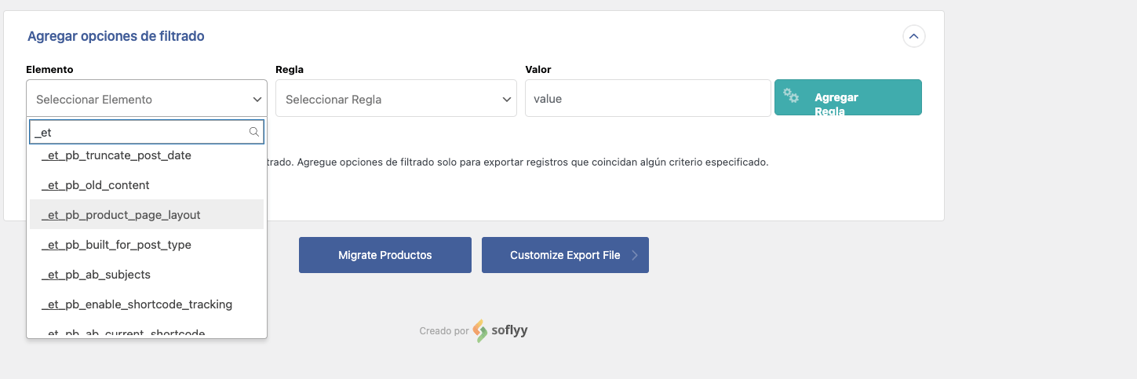Click the Migrate Productos button

(385, 255)
